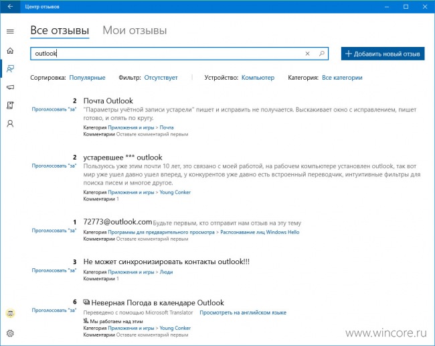Click Комментарии 1 under синхронизировать контакты

(101, 279)
